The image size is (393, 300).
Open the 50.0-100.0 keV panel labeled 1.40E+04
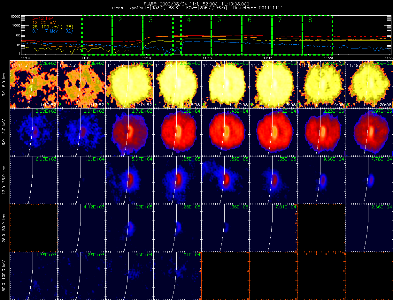130,275
